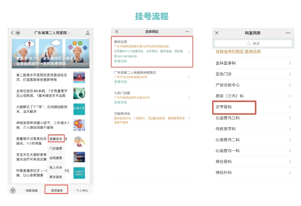Click surgery thumbnail of the 全球记录 article

79,94
